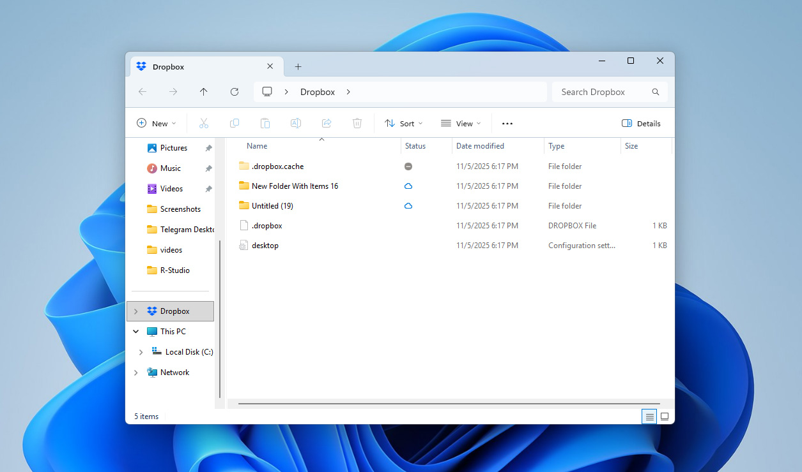Unpin Videos from the quick access sidebar
The width and height of the screenshot is (802, 472).
pos(208,188)
